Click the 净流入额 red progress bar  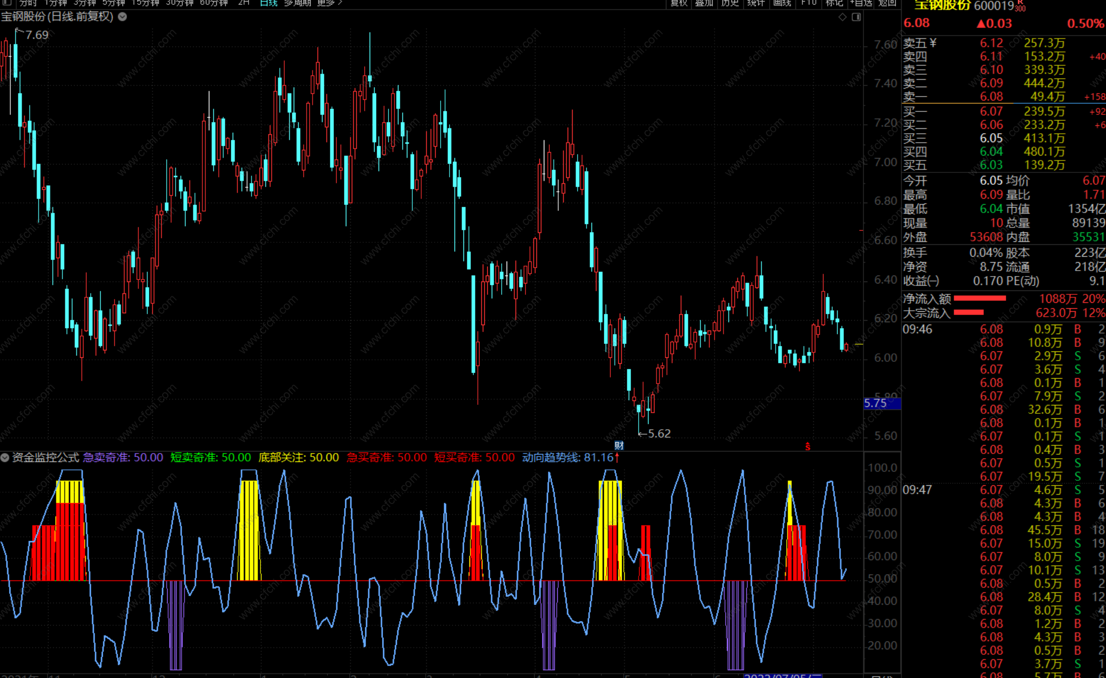point(979,298)
